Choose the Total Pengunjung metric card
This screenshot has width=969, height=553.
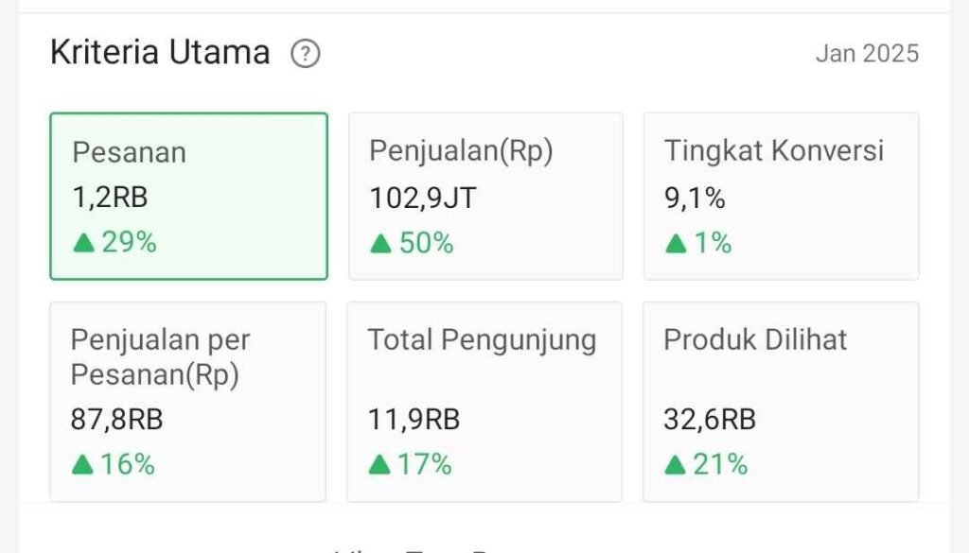click(484, 402)
